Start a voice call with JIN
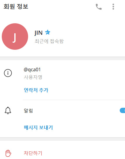 [x=99, y=7]
